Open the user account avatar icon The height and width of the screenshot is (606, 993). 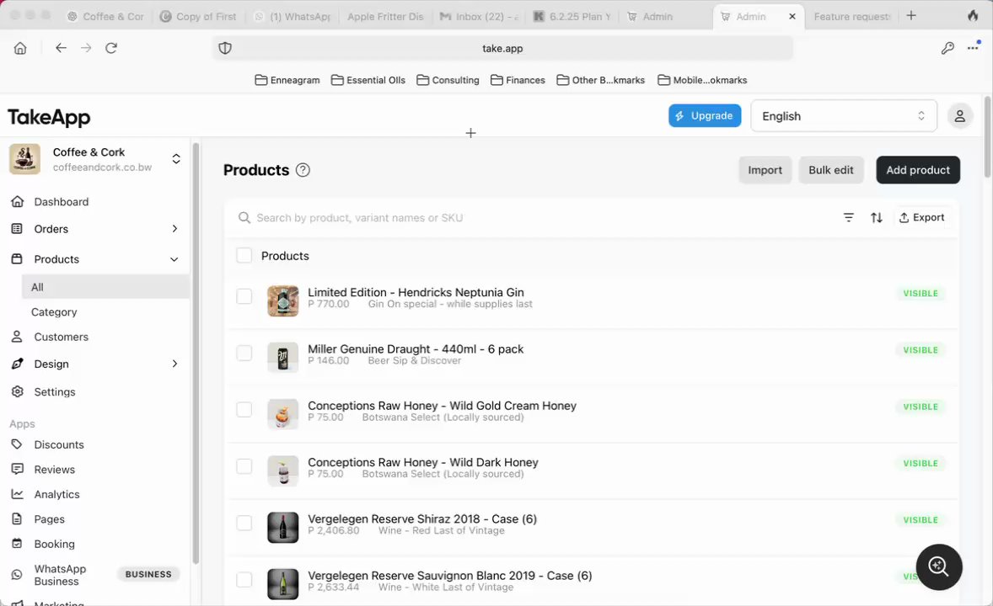pyautogui.click(x=960, y=116)
